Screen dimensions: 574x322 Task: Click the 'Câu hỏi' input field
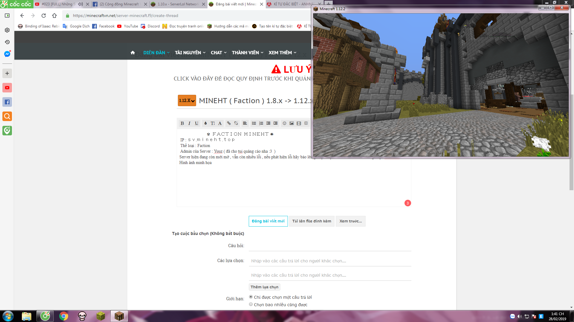330,246
